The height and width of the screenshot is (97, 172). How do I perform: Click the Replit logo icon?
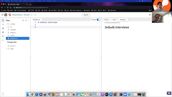pyautogui.click(x=6, y=15)
